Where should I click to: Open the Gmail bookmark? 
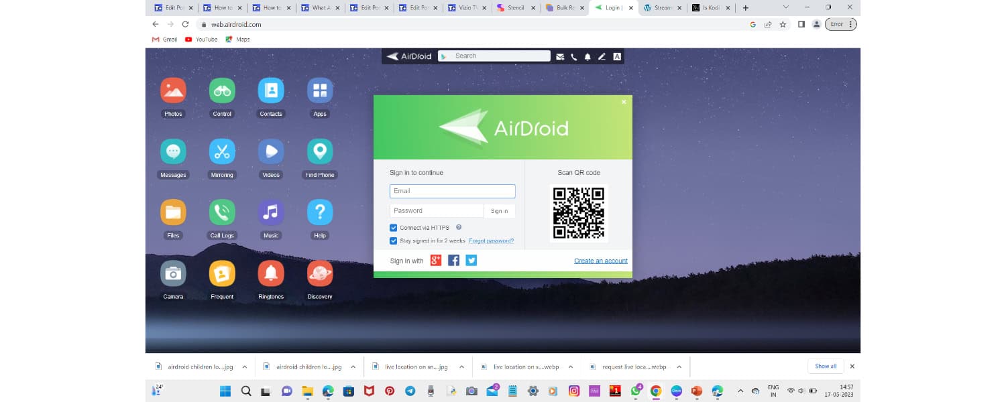pyautogui.click(x=165, y=40)
